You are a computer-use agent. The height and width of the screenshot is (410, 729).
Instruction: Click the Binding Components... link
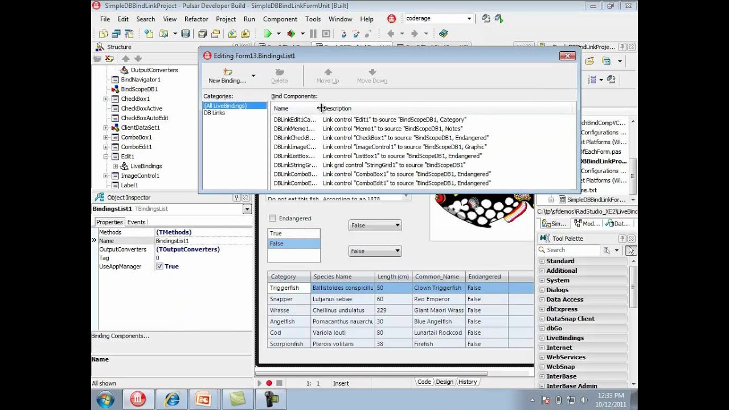(121, 336)
